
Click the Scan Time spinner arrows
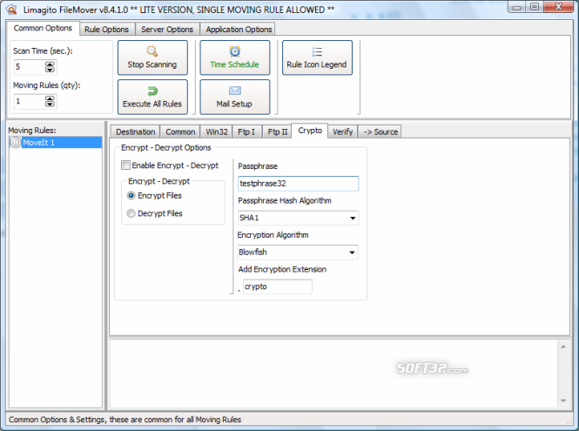pyautogui.click(x=50, y=67)
